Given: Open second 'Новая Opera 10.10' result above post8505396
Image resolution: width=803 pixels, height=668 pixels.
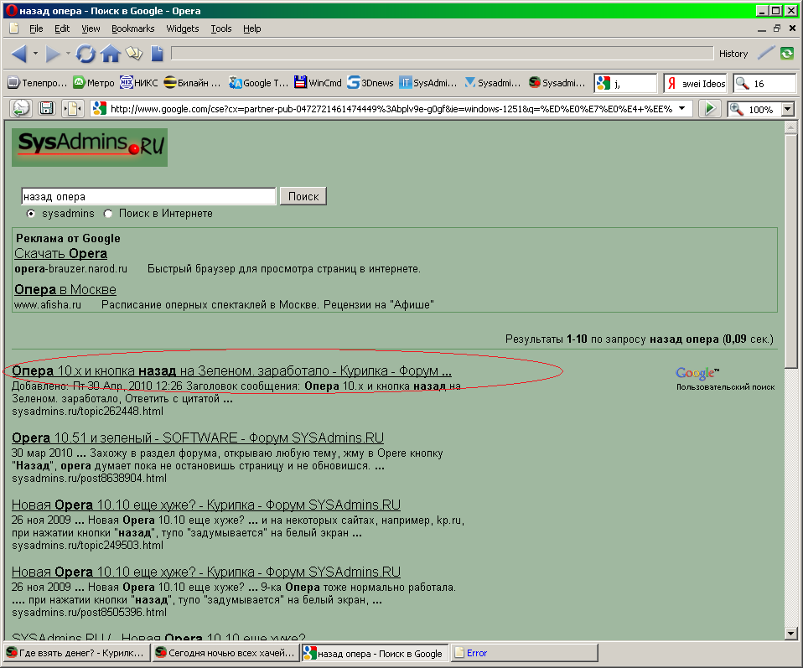Looking at the screenshot, I should click(x=206, y=572).
